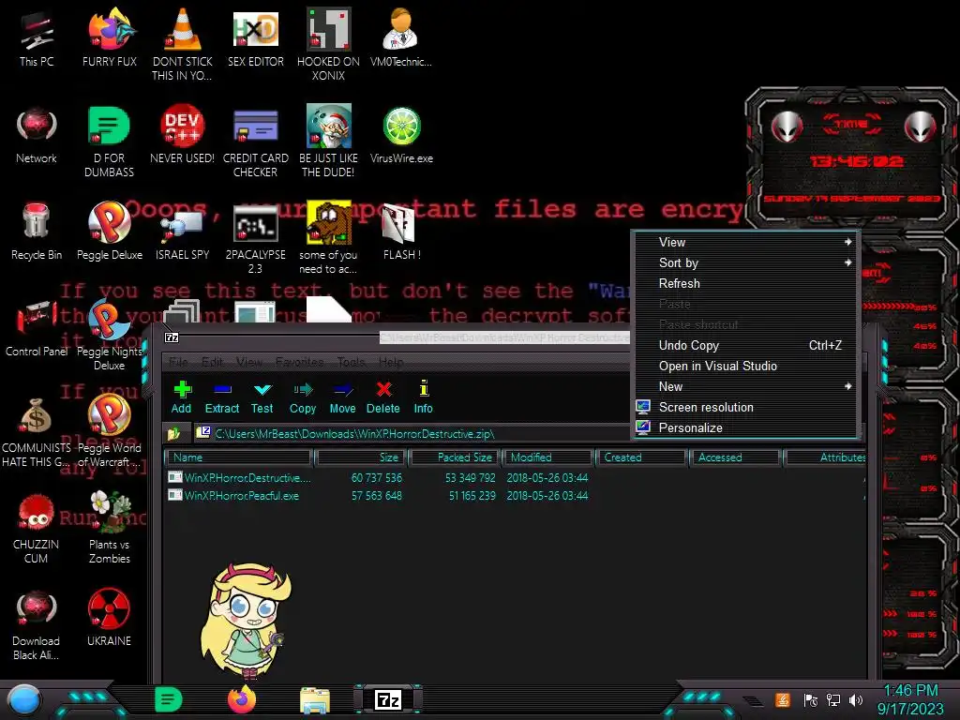Select the UKRAINE radiation icon

pos(109,617)
